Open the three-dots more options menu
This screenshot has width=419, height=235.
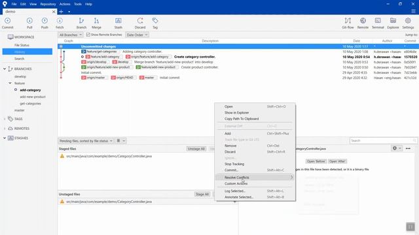408,148
